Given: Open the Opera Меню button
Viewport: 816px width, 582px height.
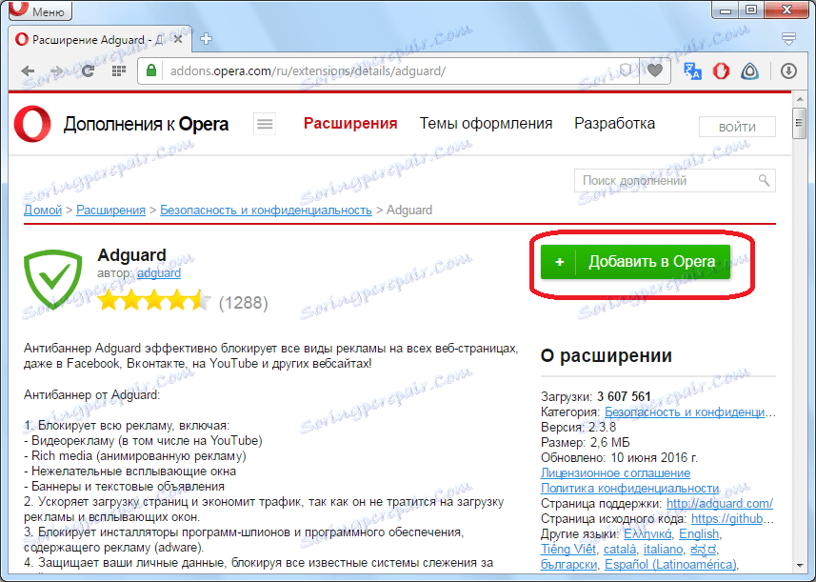Looking at the screenshot, I should pos(40,10).
